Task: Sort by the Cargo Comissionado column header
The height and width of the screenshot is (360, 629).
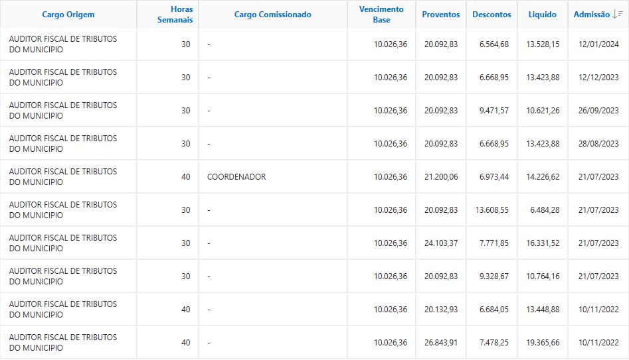Action: 272,15
